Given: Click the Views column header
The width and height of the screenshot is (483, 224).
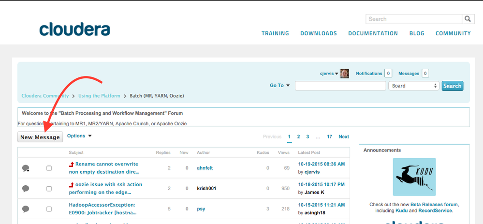Looking at the screenshot, I should tap(284, 152).
